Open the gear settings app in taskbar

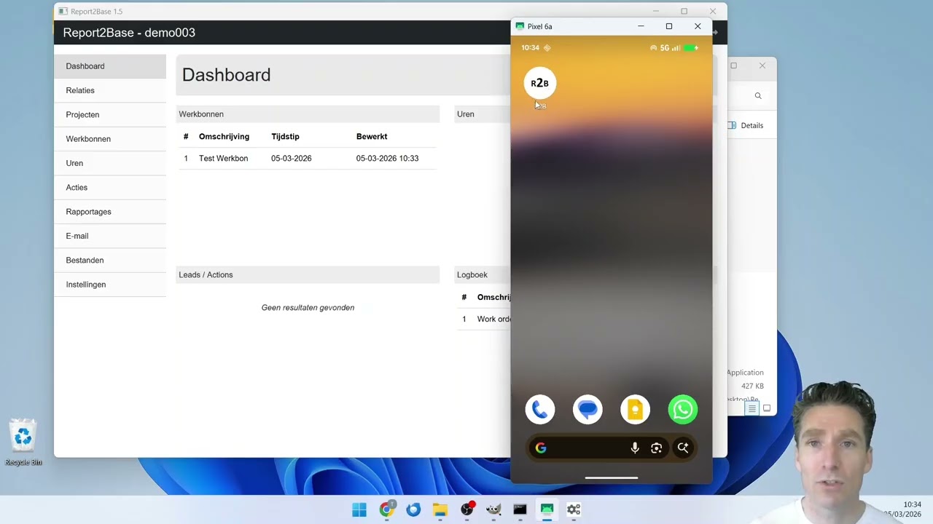tap(574, 509)
